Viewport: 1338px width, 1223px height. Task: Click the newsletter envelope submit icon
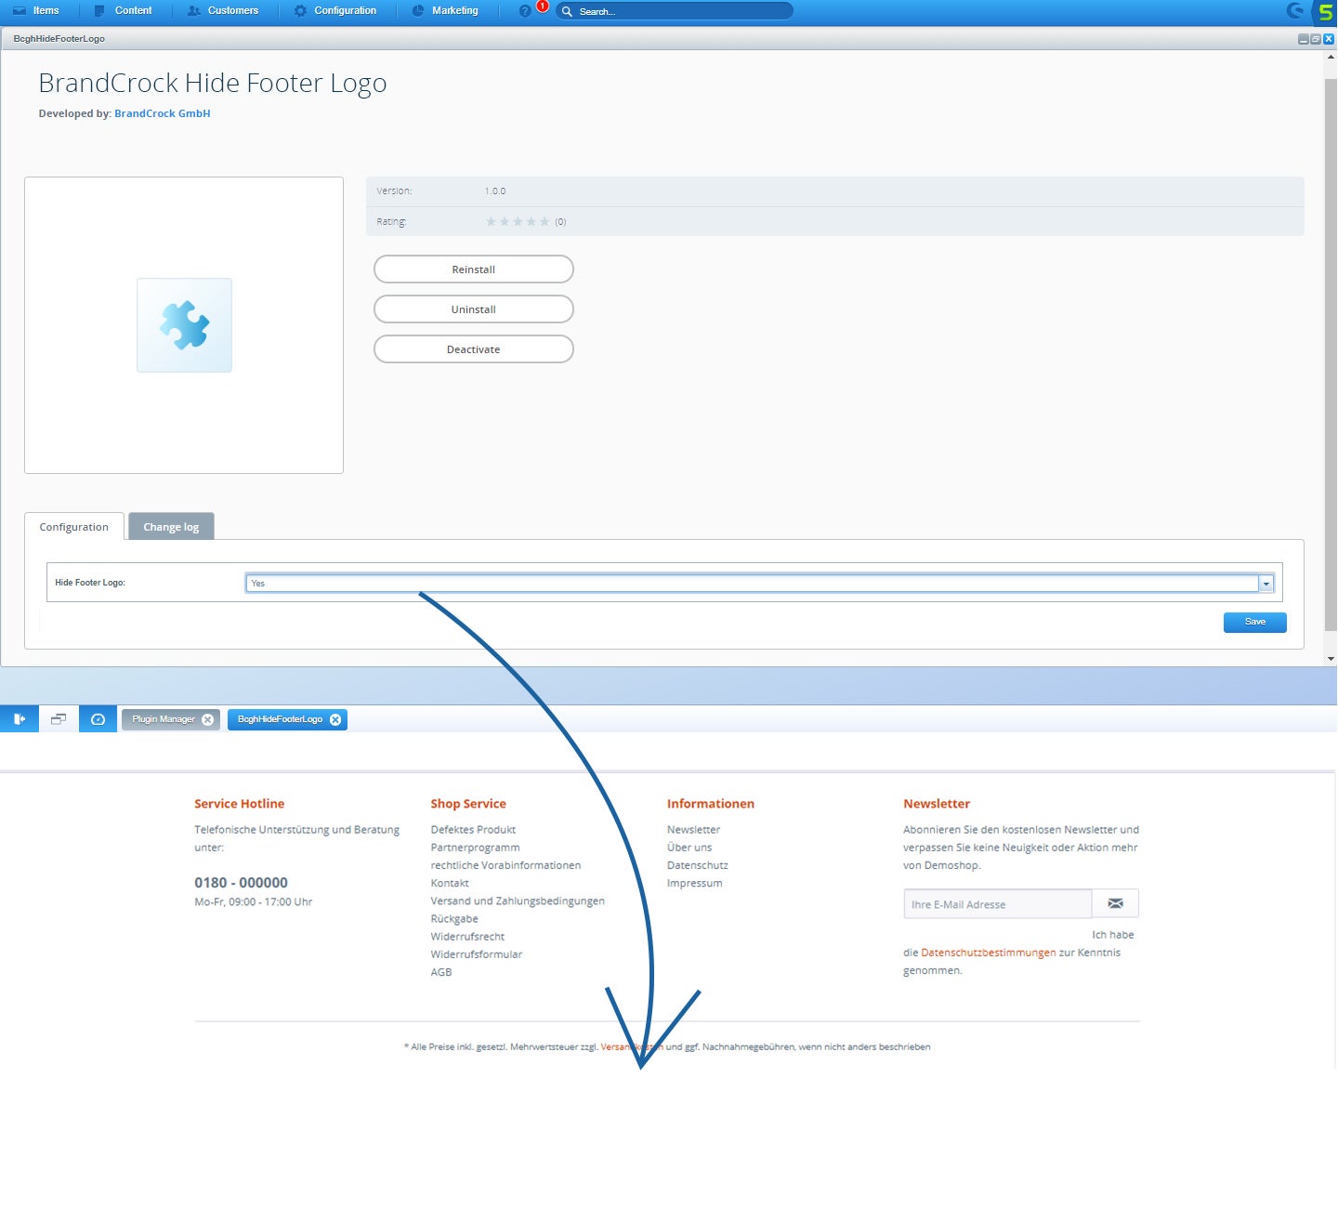pyautogui.click(x=1115, y=903)
